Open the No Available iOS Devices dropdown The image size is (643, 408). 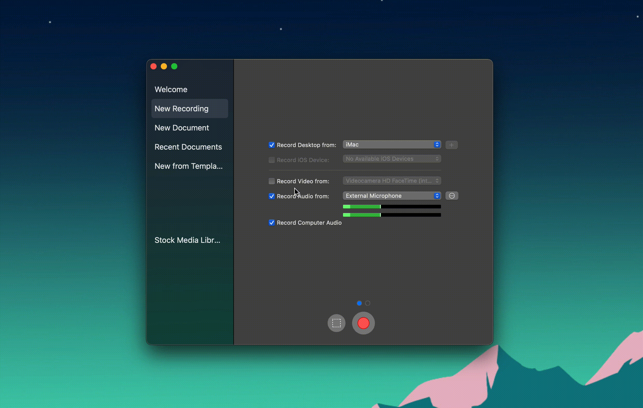392,159
